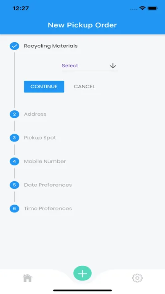Click the CONTINUE button
The image size is (165, 294).
click(x=44, y=87)
